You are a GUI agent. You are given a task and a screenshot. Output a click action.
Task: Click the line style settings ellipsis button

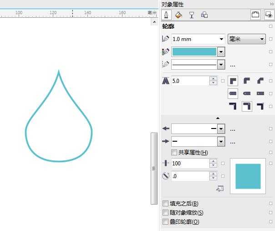[x=233, y=65]
